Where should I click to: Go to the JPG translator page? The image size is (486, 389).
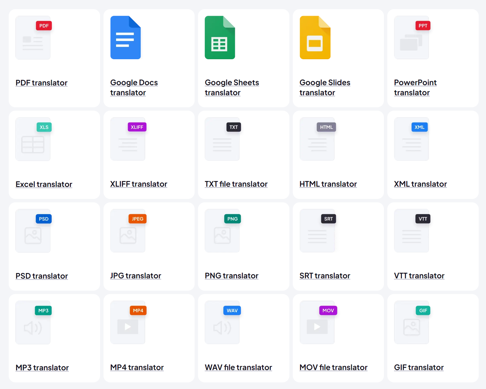pos(135,276)
